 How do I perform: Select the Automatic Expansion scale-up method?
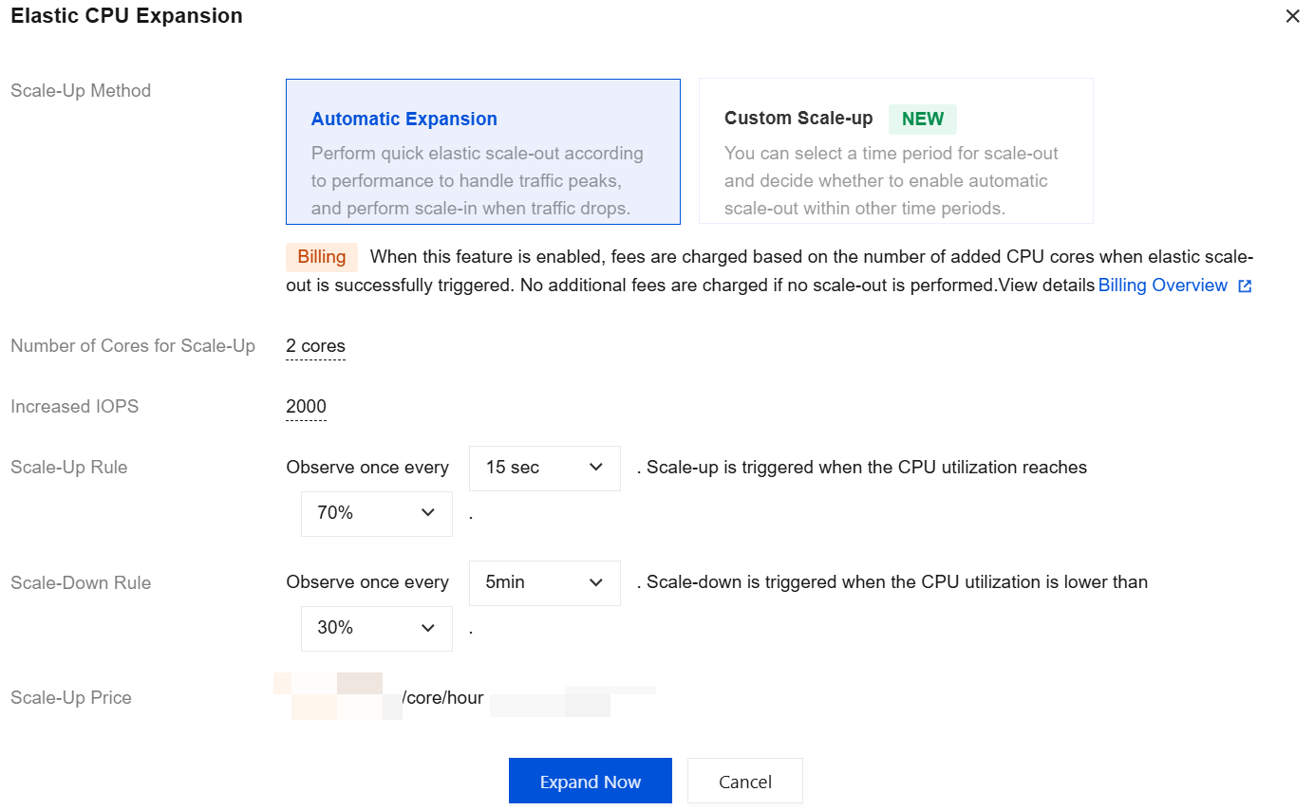[x=482, y=152]
